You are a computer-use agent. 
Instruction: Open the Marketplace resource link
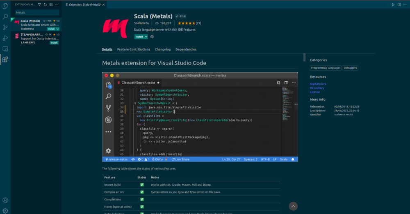[318, 84]
